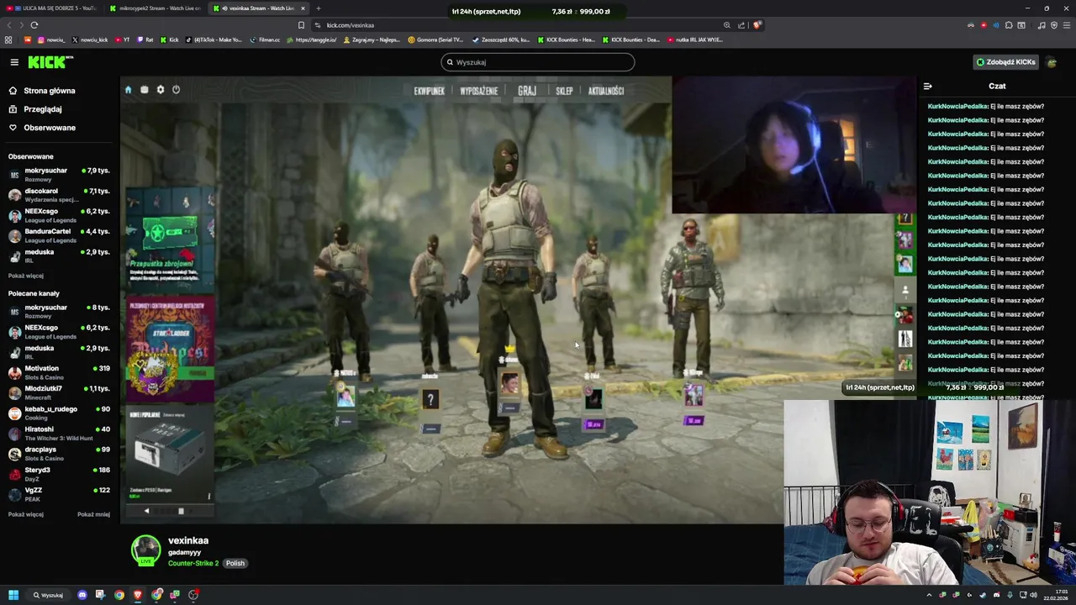Select SKLEP tab in CS2 menu
This screenshot has height=605, width=1076.
564,91
